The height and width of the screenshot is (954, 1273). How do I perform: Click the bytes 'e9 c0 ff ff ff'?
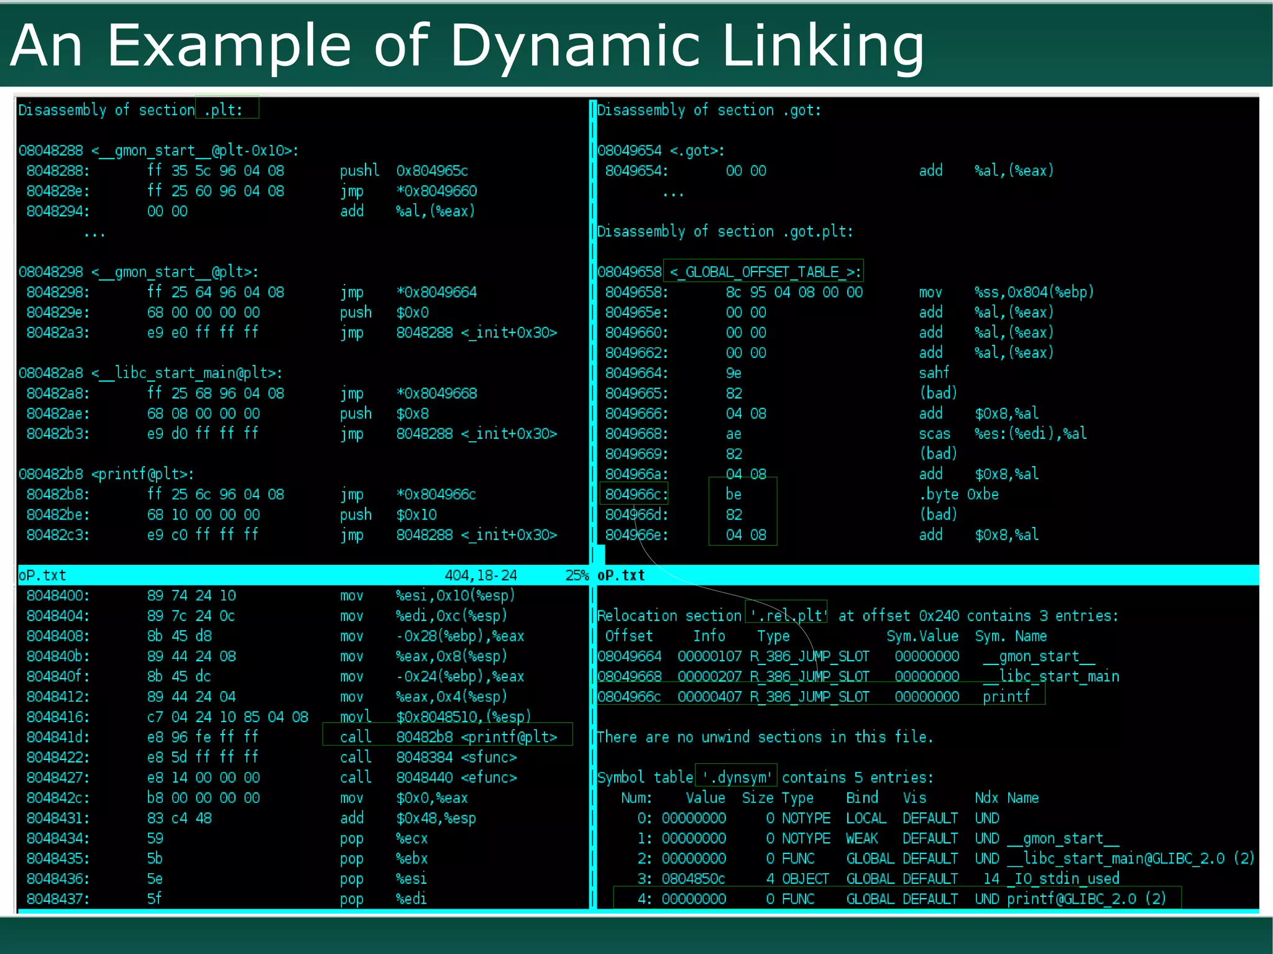click(203, 534)
